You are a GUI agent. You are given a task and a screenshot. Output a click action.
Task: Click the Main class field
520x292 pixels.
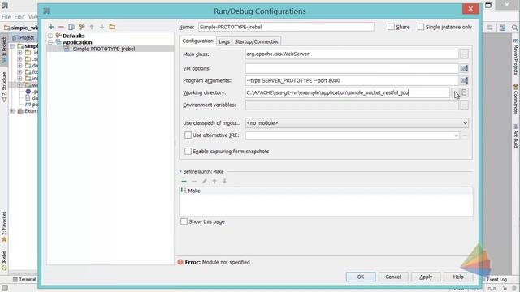pos(352,54)
